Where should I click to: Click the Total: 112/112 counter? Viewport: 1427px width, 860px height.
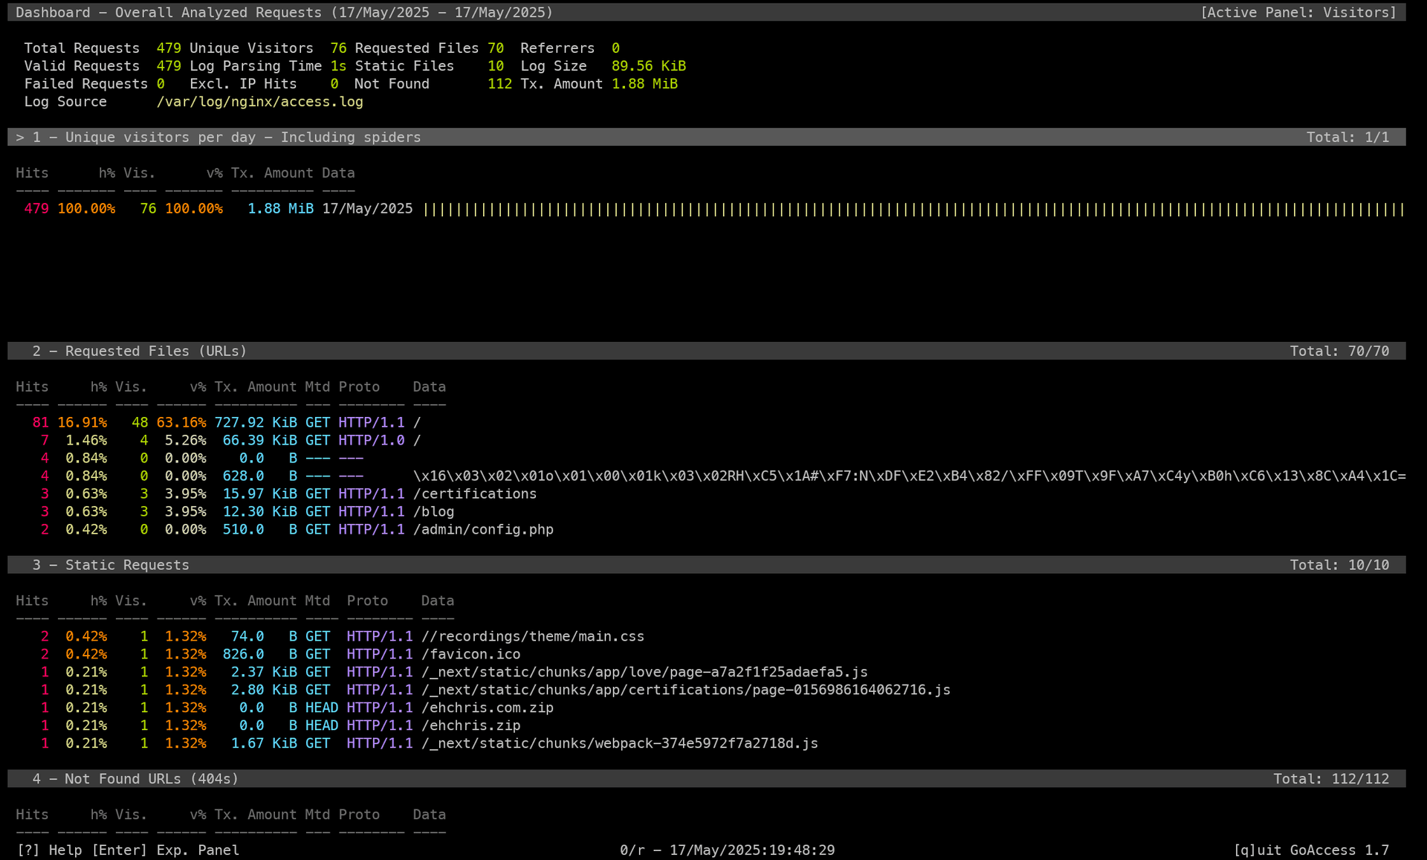point(1331,779)
